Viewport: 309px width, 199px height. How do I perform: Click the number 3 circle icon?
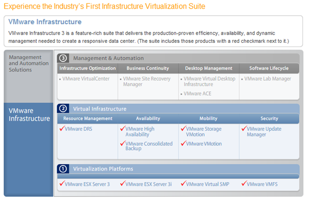coord(64,58)
